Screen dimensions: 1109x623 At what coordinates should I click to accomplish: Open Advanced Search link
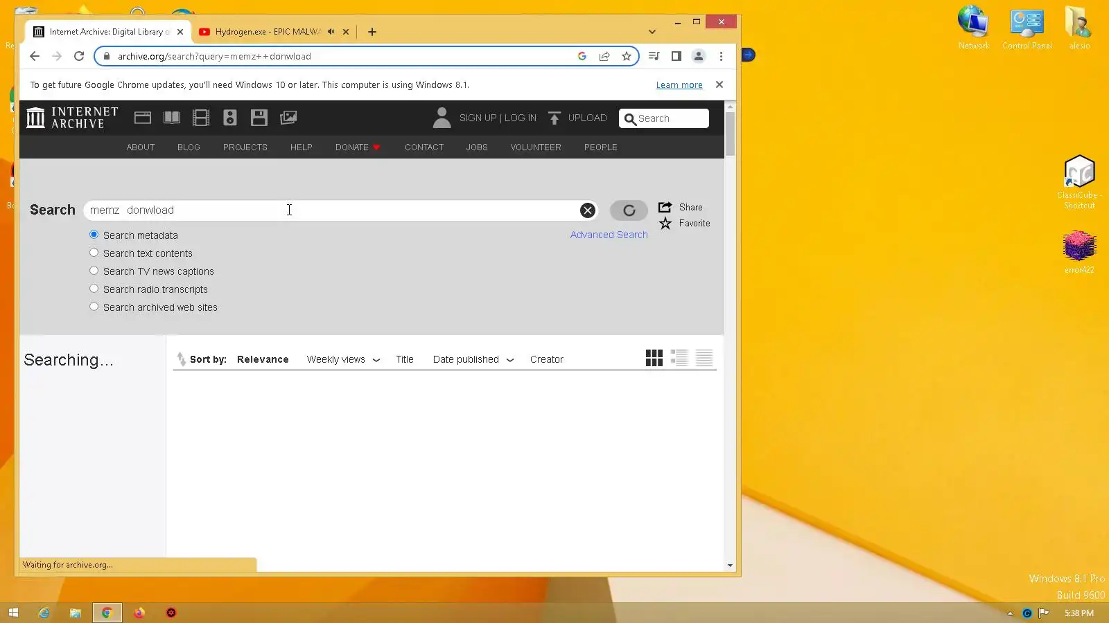609,235
